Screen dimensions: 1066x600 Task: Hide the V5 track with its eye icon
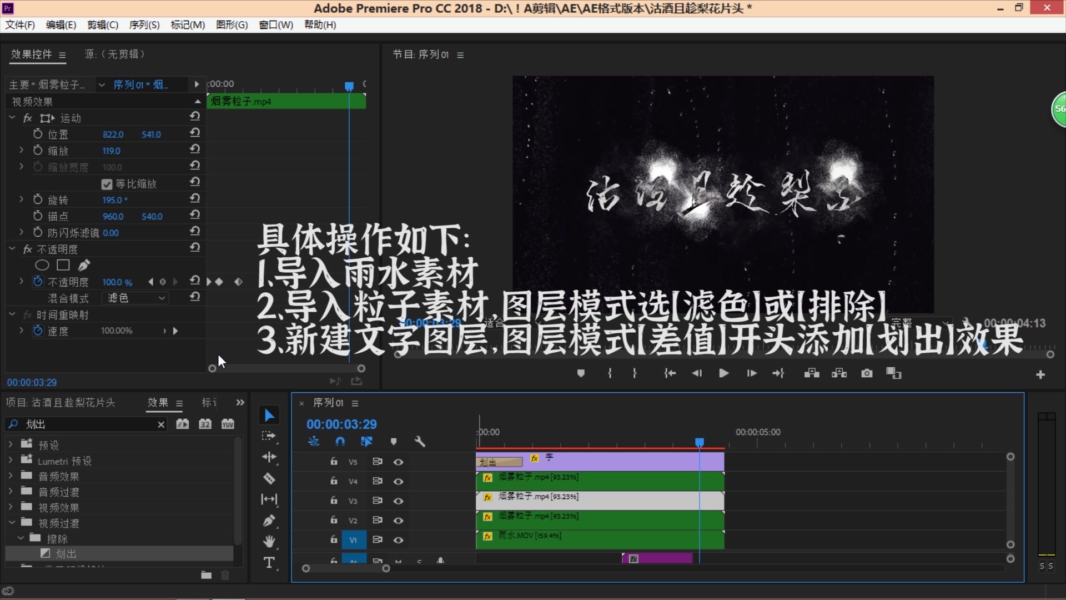(398, 462)
